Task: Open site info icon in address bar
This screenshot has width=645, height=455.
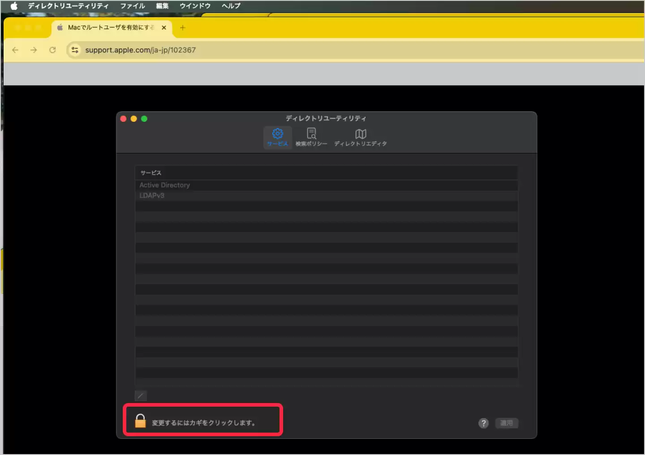Action: [x=75, y=50]
